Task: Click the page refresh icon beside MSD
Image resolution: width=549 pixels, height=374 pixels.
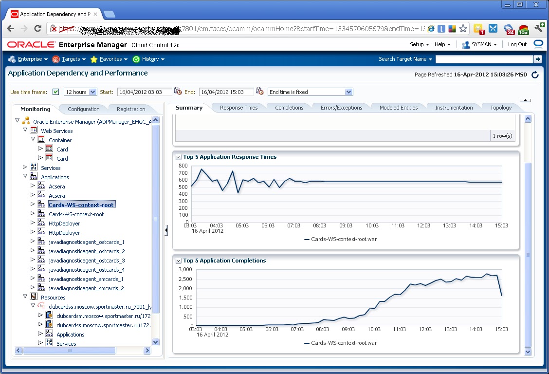Action: click(x=535, y=75)
